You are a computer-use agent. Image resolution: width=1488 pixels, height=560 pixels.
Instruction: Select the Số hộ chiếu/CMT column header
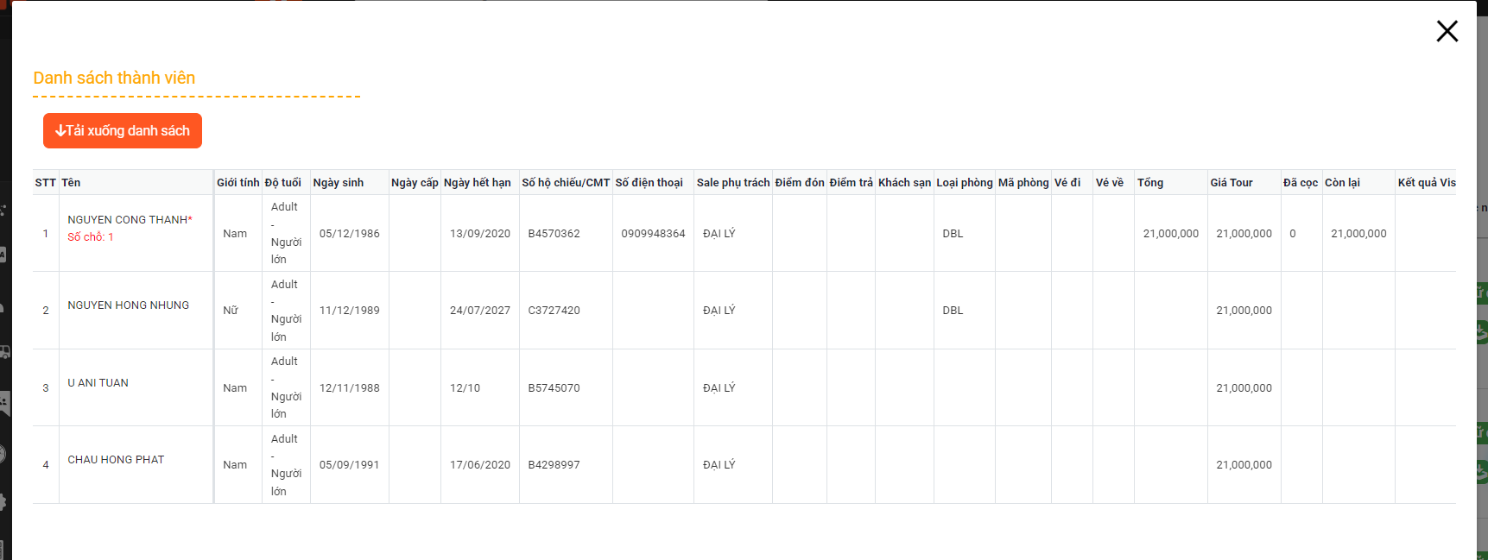(x=566, y=183)
